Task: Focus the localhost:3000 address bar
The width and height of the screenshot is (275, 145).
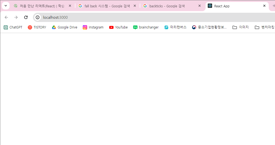Action: [154, 17]
